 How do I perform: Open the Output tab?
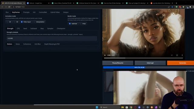click(x=66, y=12)
